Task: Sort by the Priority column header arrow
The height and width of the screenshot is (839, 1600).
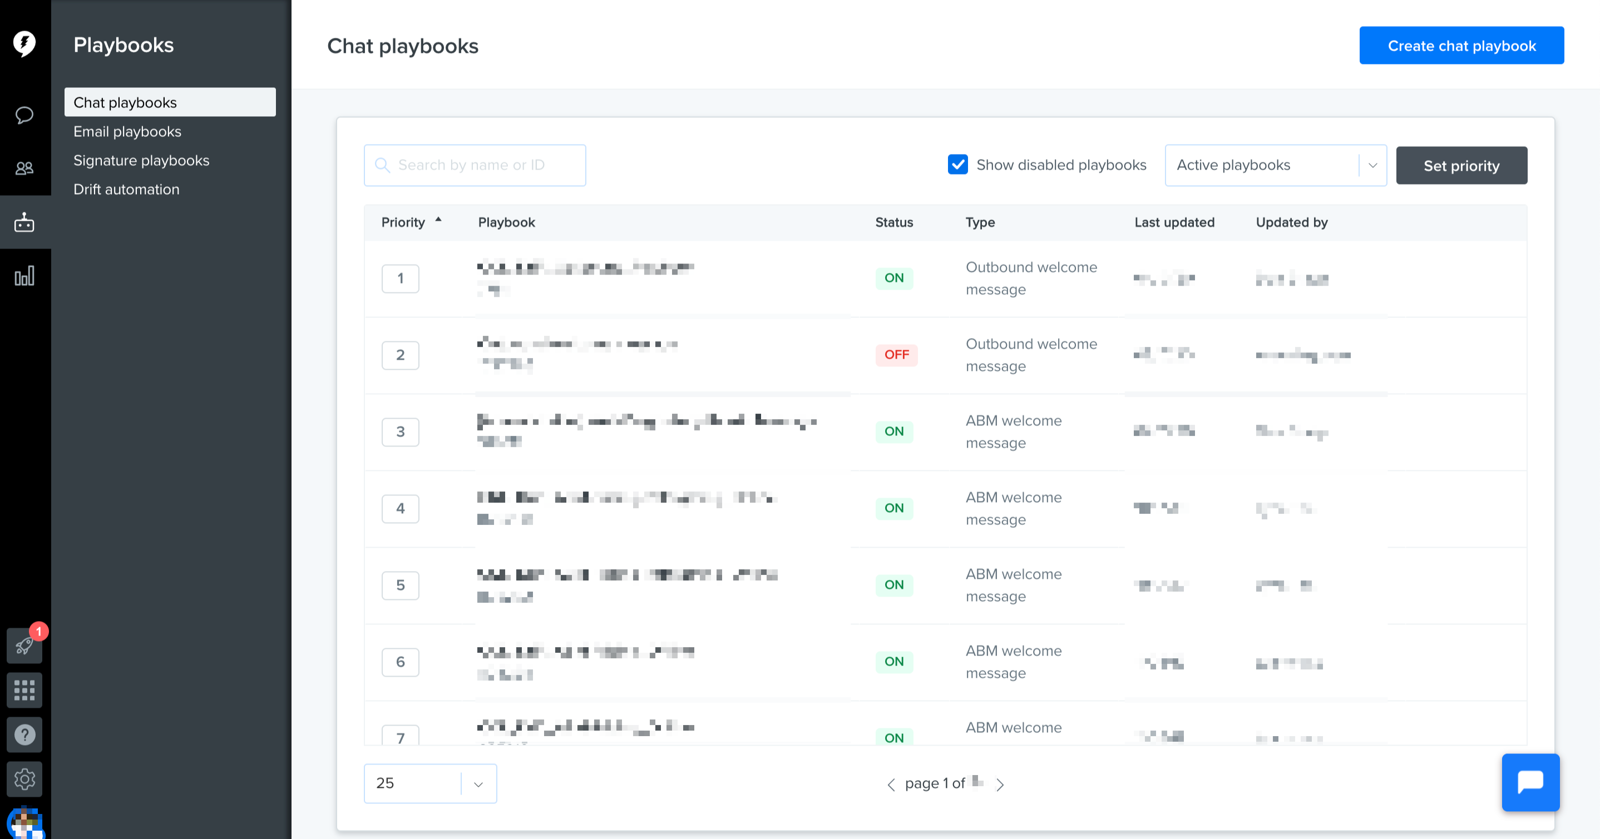Action: [438, 220]
